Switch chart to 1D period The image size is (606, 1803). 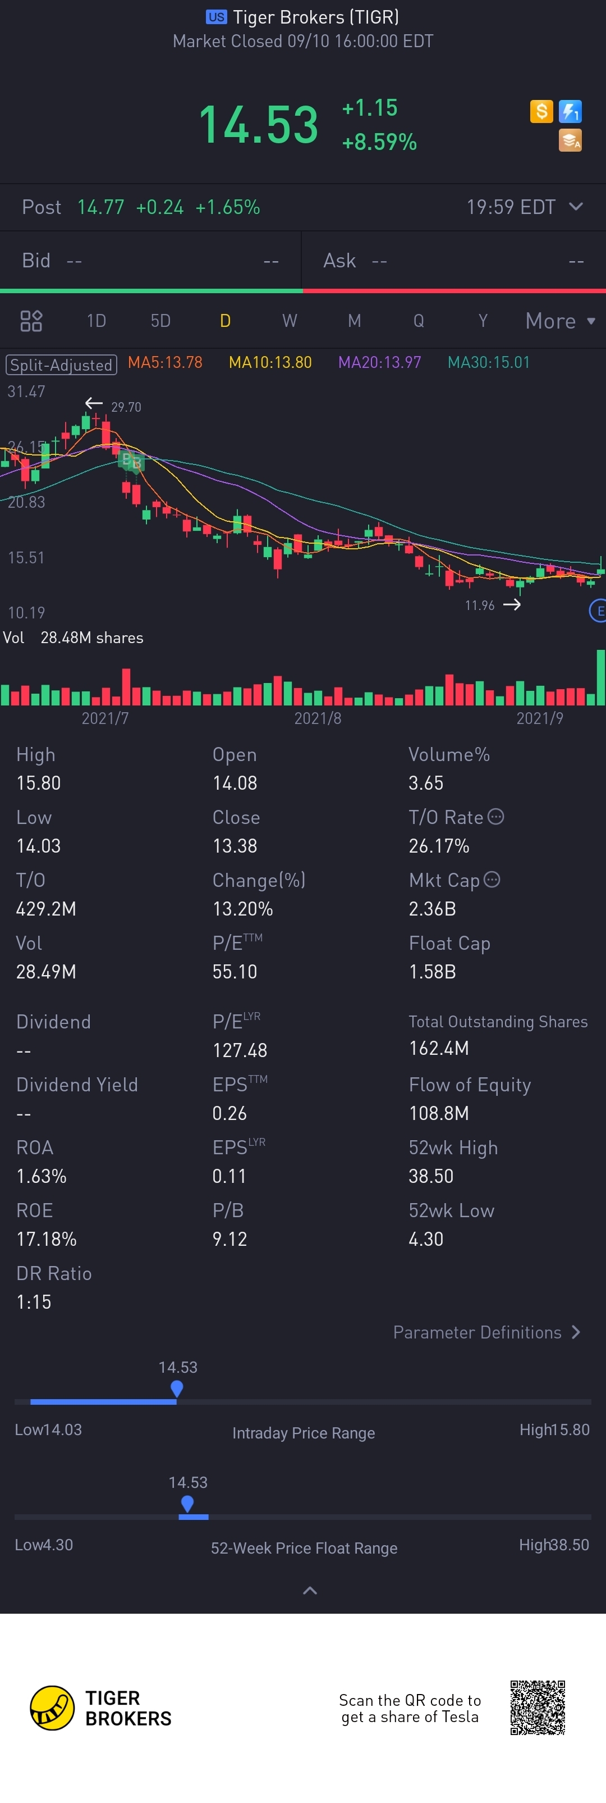tap(97, 321)
